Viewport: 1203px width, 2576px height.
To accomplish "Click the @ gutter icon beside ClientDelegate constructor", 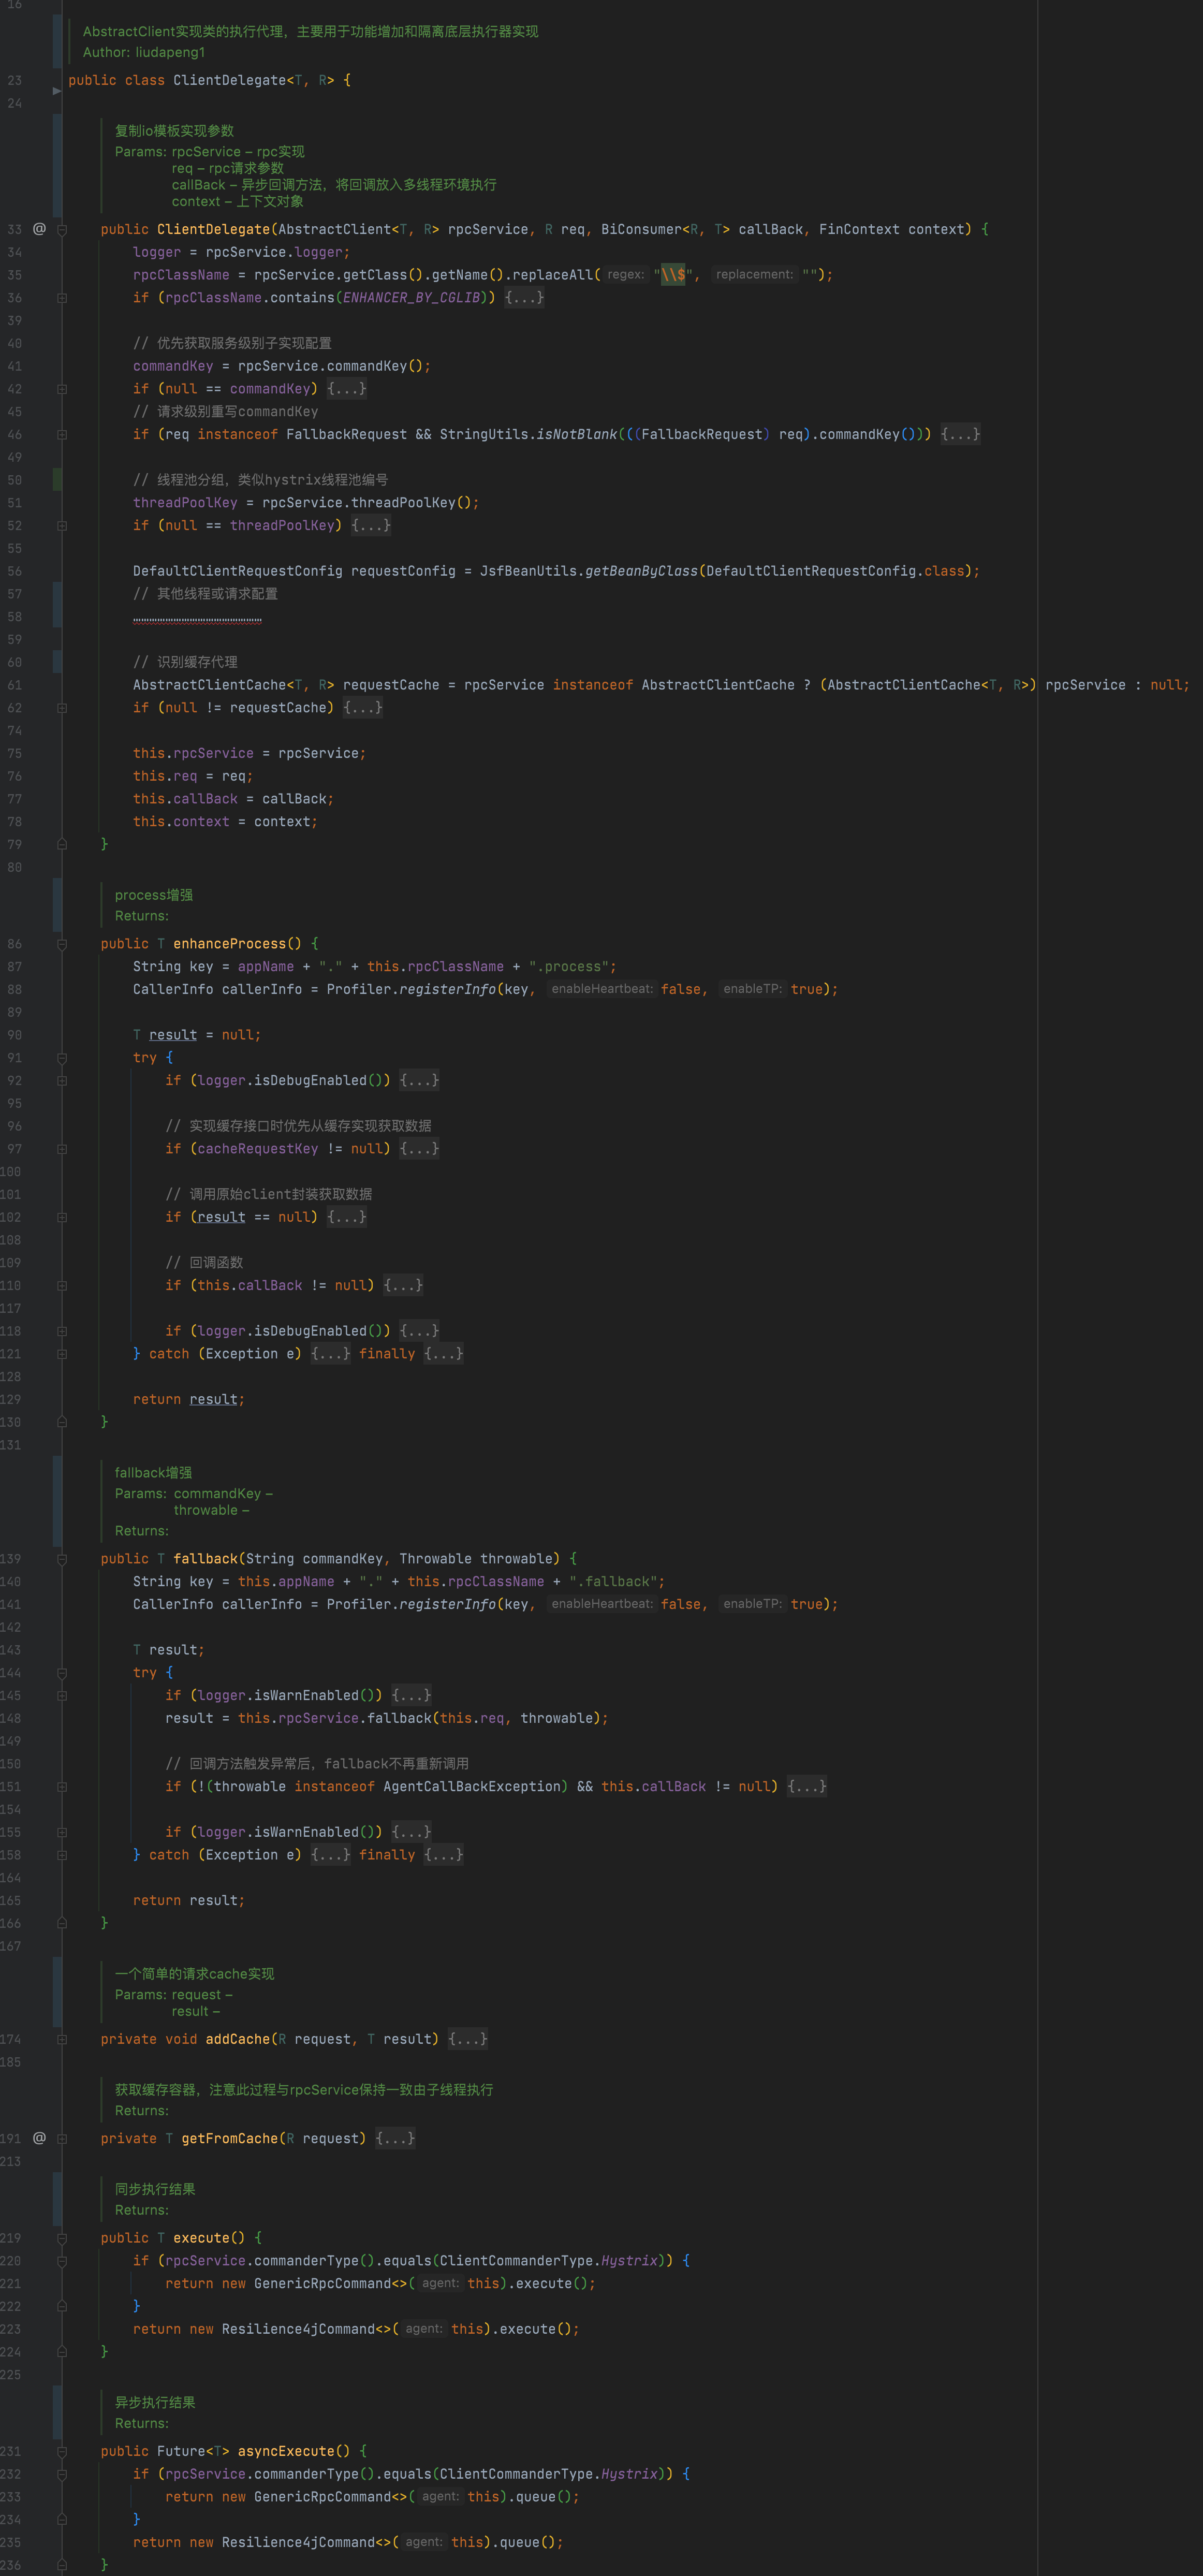I will [x=39, y=229].
